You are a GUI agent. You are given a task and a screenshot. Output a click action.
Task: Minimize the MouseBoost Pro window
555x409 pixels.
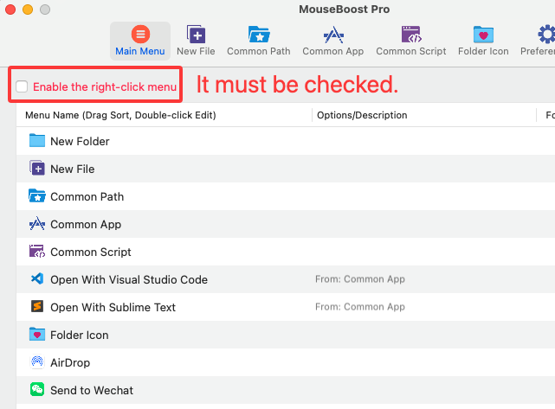click(28, 10)
